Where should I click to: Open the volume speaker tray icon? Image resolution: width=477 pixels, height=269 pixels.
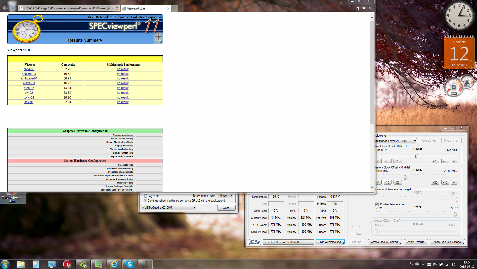(453, 264)
